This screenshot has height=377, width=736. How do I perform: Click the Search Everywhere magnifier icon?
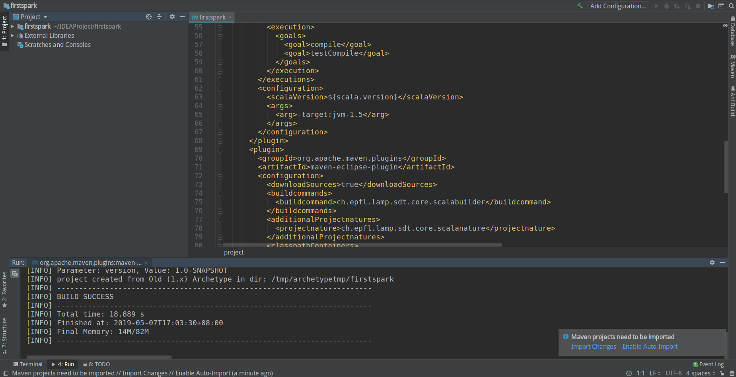[x=732, y=6]
